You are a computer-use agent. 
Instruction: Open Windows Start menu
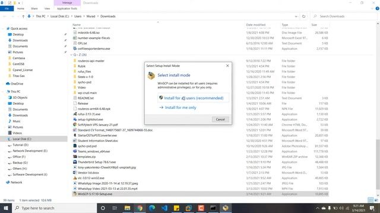6,208
